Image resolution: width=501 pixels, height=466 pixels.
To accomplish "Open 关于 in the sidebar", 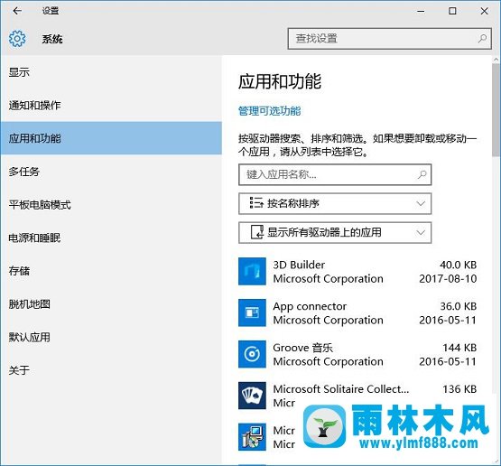I will point(111,370).
